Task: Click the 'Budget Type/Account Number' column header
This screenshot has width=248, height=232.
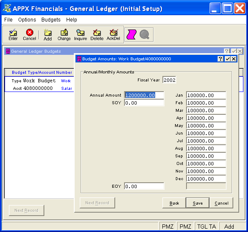Action: pyautogui.click(x=42, y=73)
